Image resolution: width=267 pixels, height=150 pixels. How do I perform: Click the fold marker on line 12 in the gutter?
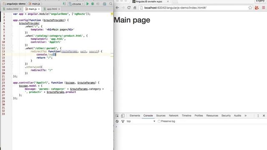[12, 48]
